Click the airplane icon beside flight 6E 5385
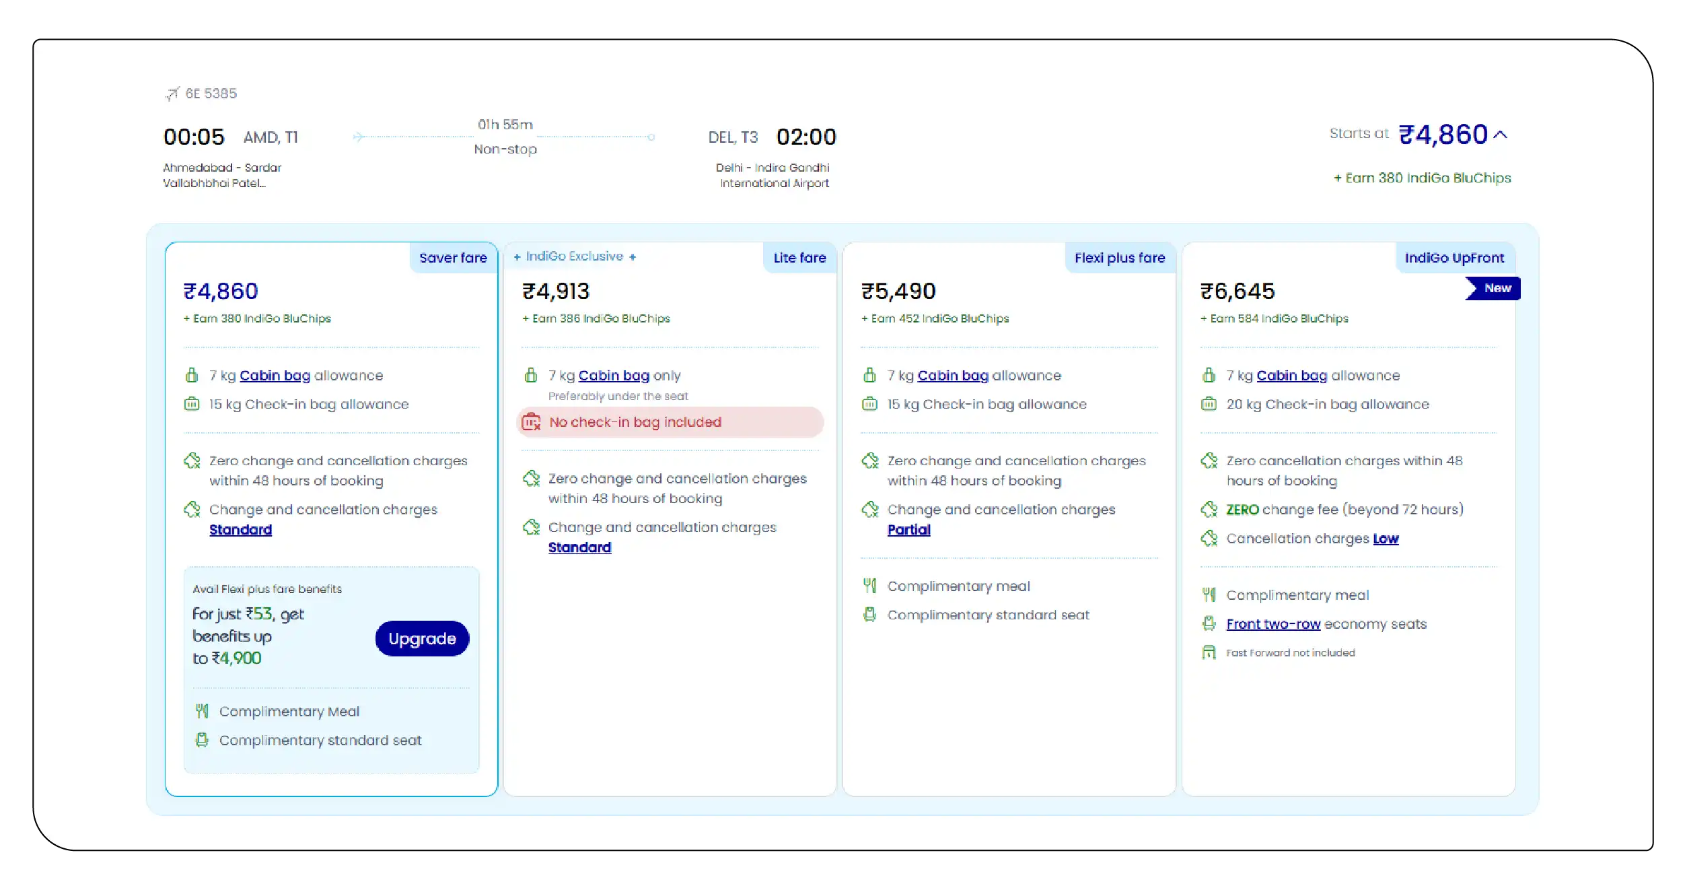Viewport: 1687px width, 890px height. click(x=172, y=94)
